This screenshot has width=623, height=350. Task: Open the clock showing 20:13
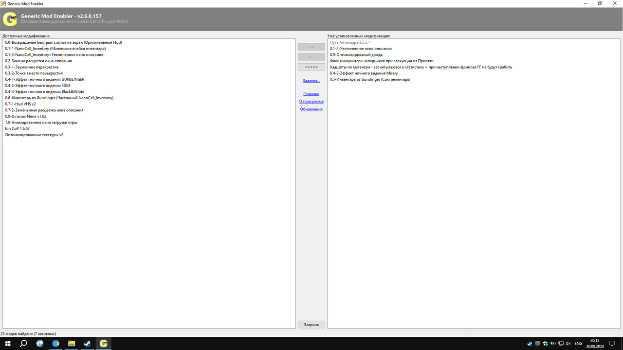click(595, 343)
